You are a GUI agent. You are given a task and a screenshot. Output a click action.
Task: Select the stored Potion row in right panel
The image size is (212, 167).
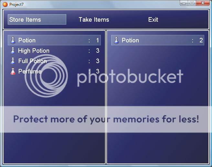pyautogui.click(x=158, y=40)
